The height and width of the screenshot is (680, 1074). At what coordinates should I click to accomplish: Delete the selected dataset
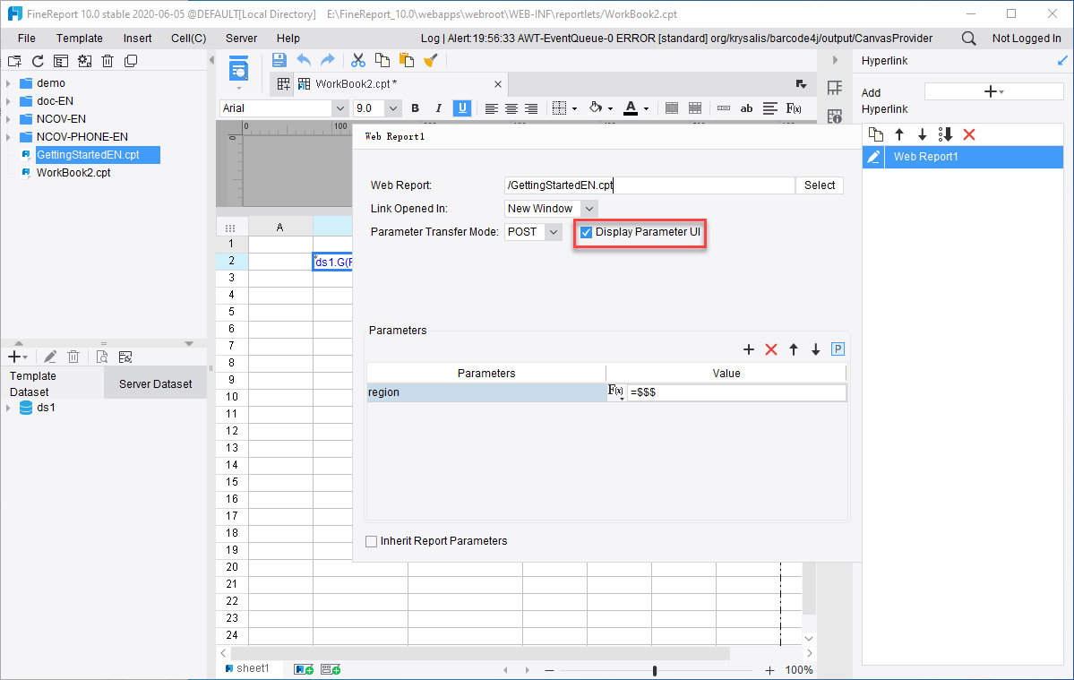point(73,356)
